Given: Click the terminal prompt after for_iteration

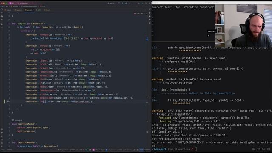Looking at the screenshot, I should pos(195,149).
